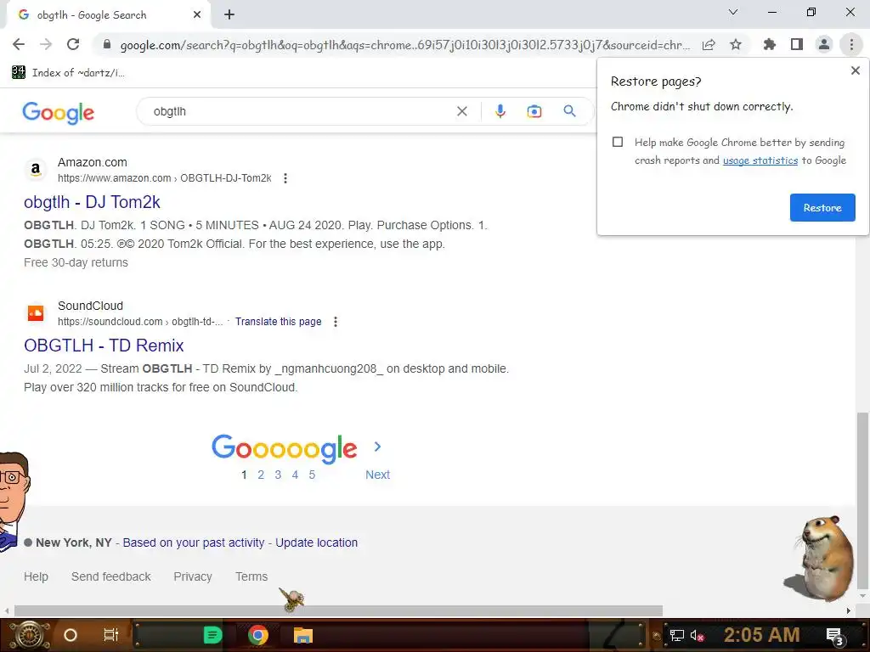The width and height of the screenshot is (870, 652).
Task: Click the small bee figure near footer
Action: tap(292, 600)
